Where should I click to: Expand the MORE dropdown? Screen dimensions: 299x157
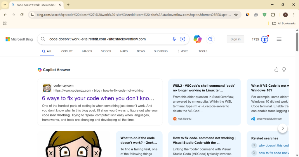tap(183, 51)
